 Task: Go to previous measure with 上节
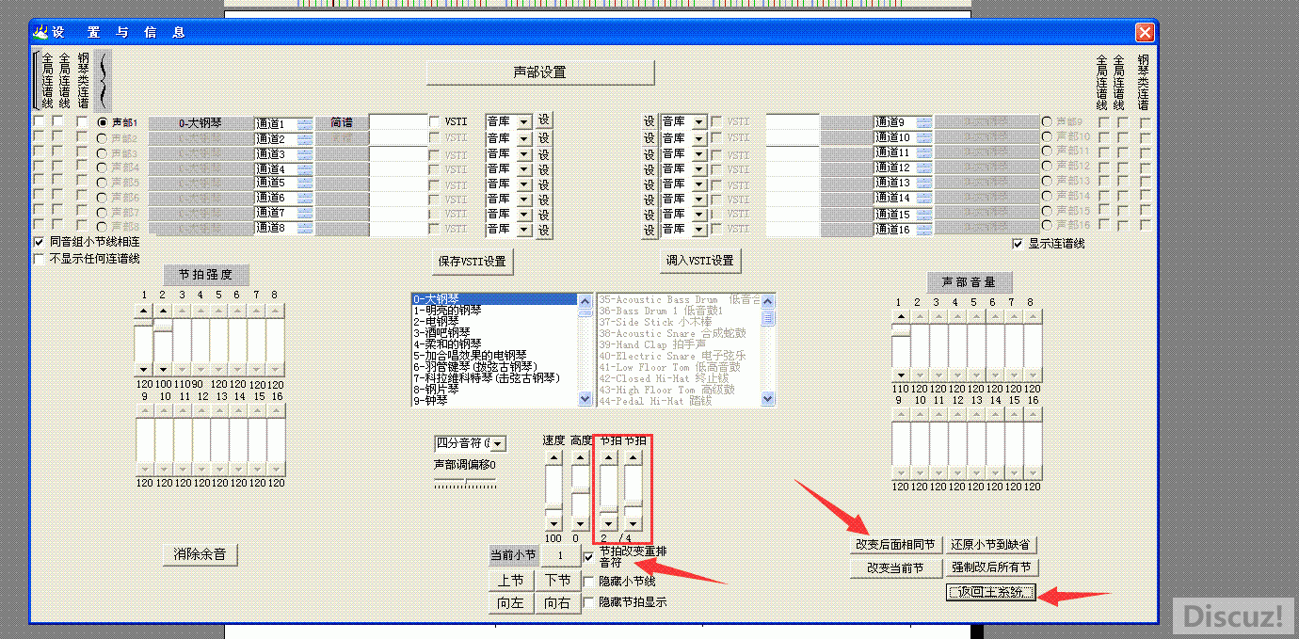pyautogui.click(x=511, y=581)
